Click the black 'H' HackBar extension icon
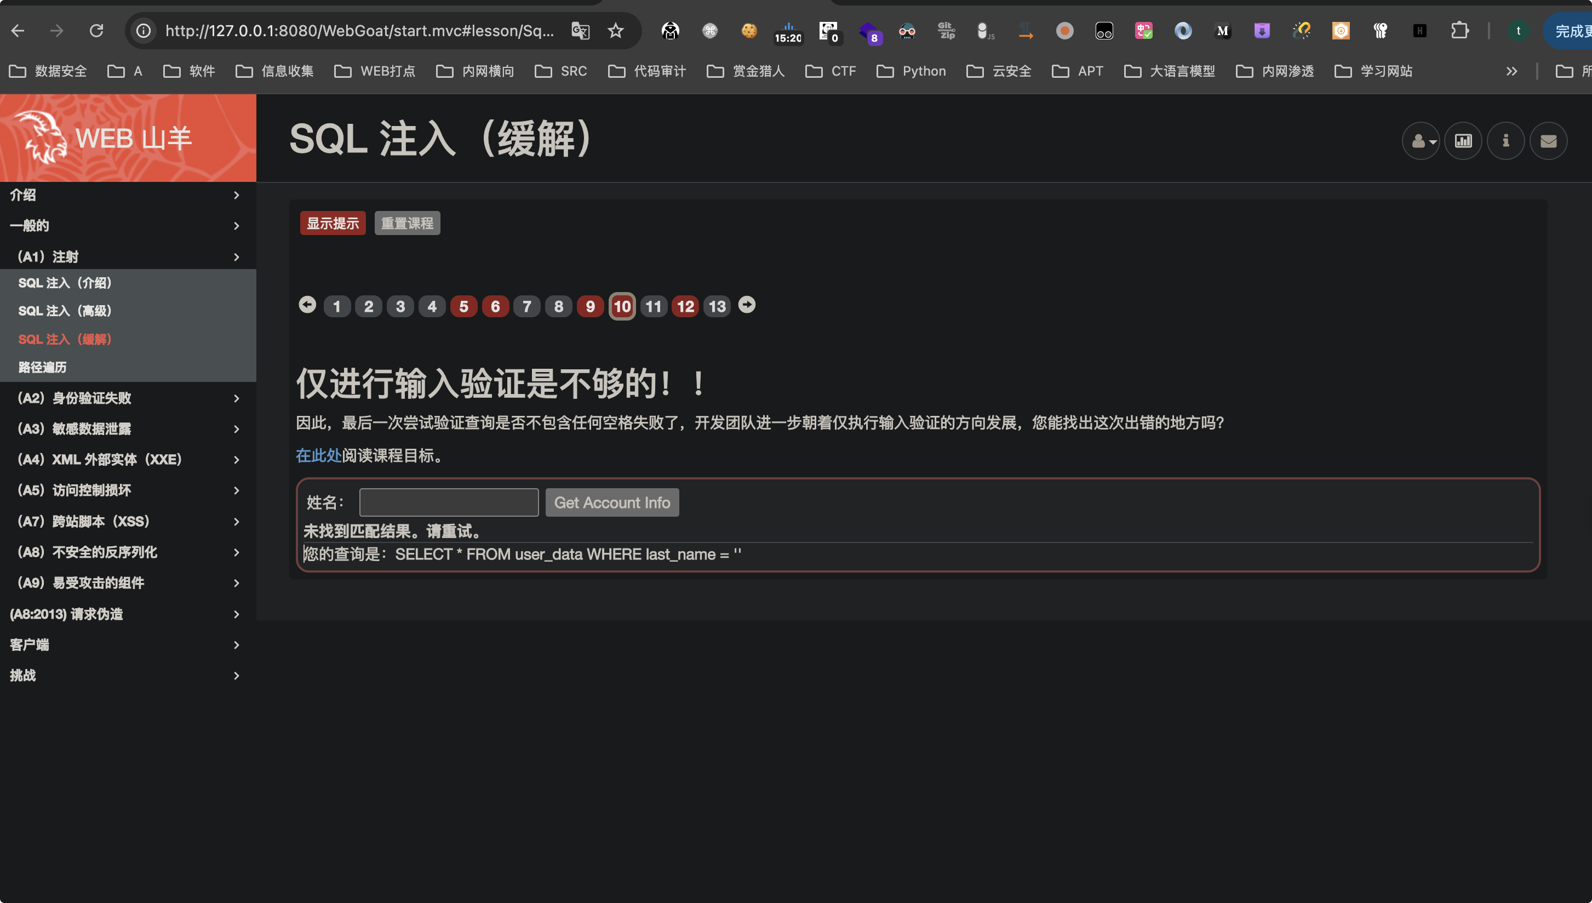1592x903 pixels. coord(1419,30)
